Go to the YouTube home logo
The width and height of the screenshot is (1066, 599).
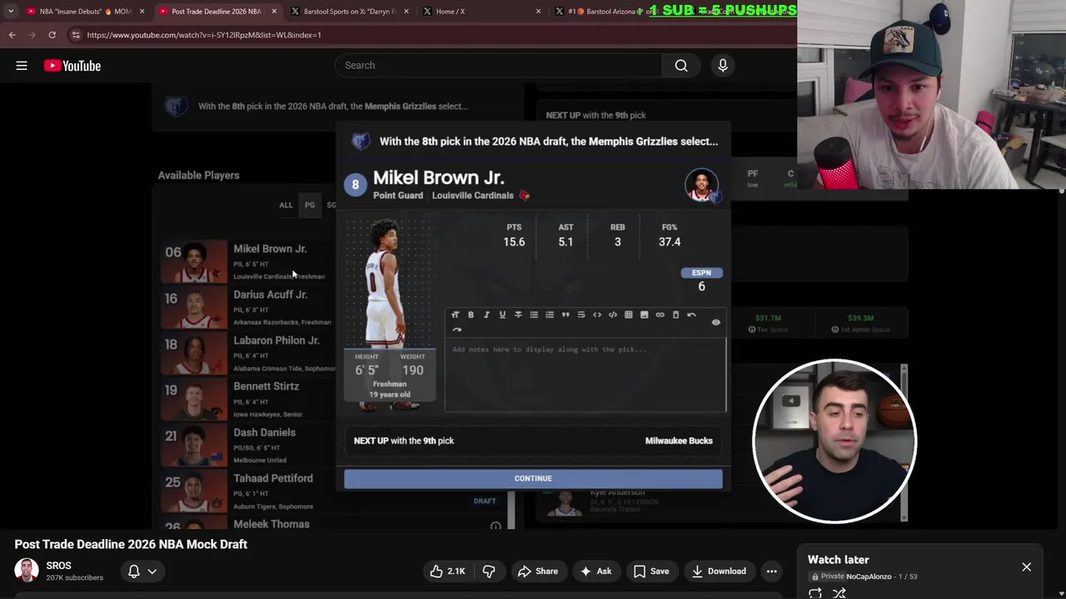[72, 66]
